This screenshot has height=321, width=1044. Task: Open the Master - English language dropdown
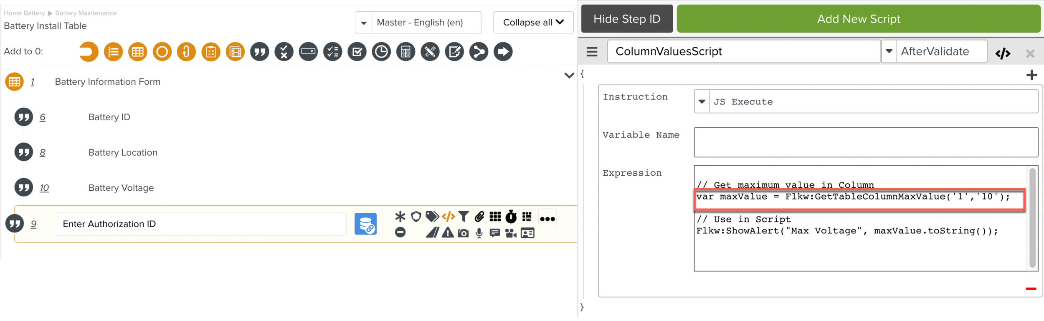[x=364, y=23]
